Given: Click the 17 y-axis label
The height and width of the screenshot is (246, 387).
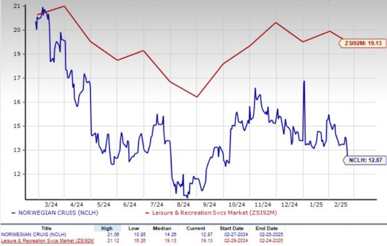Looking at the screenshot, I should coord(16,78).
